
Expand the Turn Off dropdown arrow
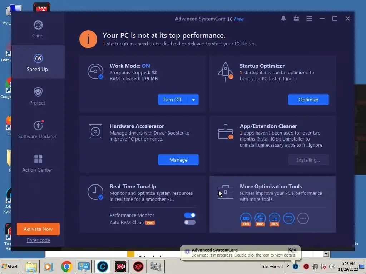193,100
